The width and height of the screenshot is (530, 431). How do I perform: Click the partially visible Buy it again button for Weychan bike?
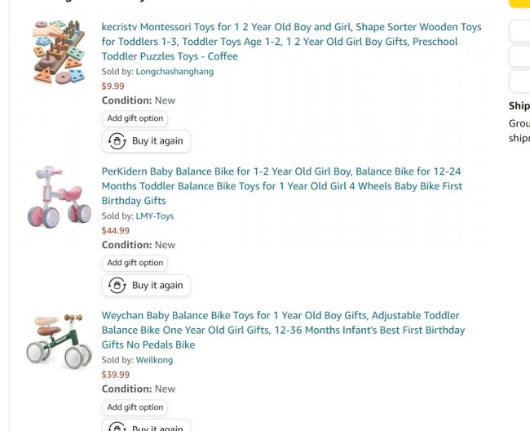tap(147, 426)
